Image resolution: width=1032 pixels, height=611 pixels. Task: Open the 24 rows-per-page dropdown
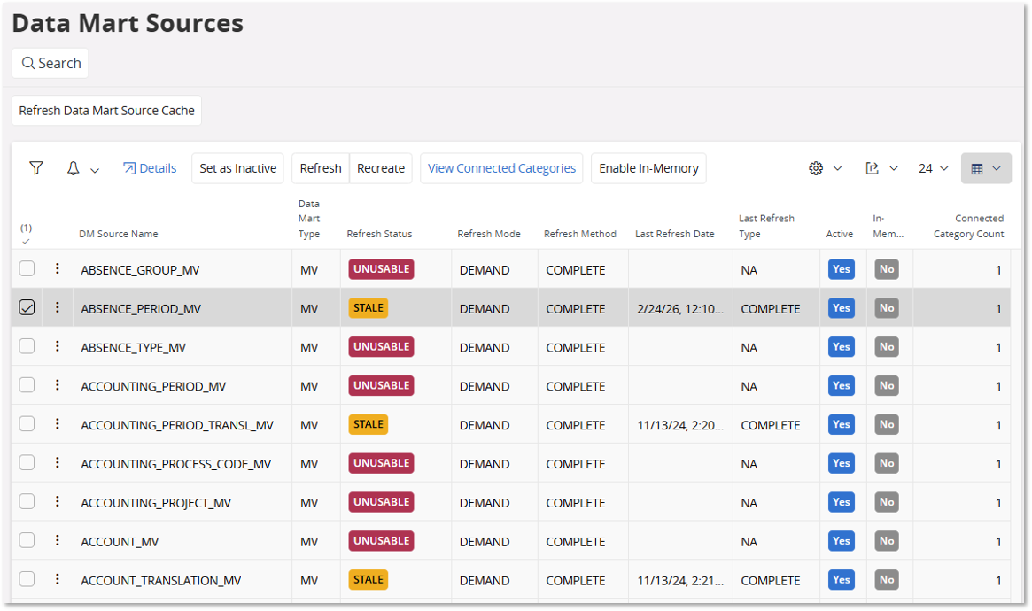click(x=934, y=168)
